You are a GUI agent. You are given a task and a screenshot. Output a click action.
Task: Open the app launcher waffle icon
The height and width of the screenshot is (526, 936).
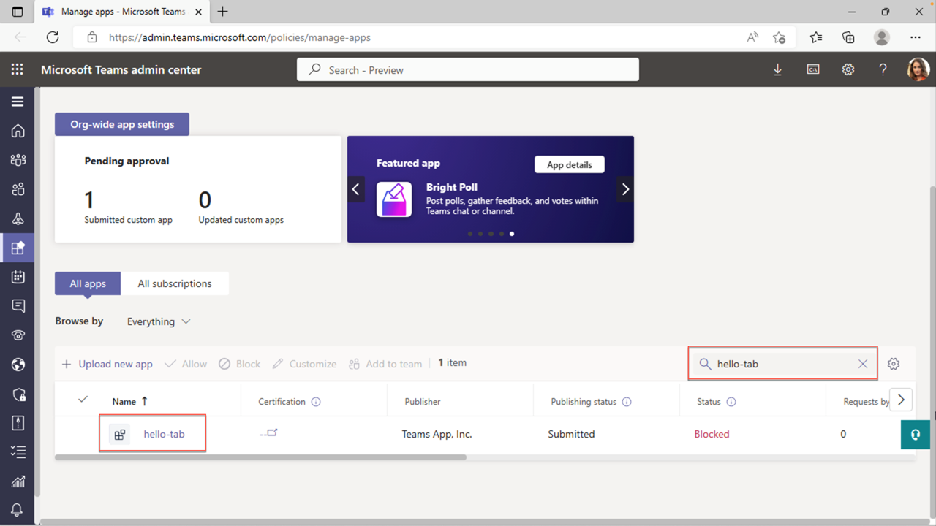click(x=18, y=69)
